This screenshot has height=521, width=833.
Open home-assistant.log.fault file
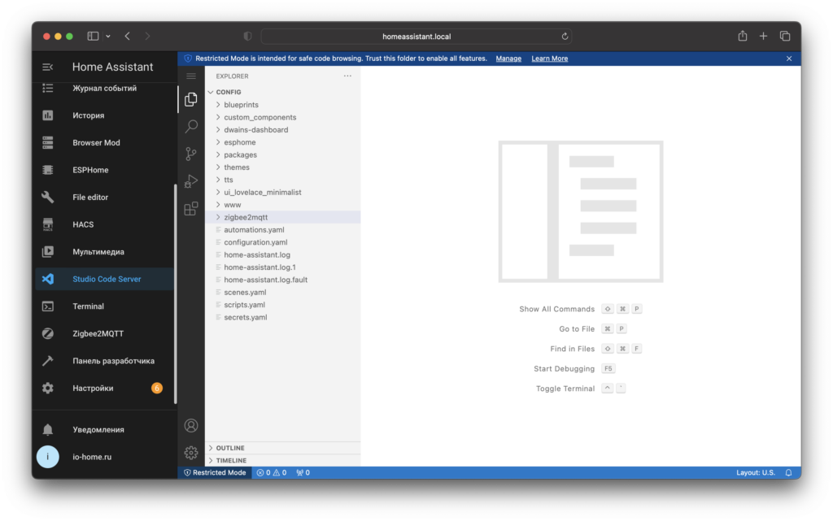[x=282, y=280]
